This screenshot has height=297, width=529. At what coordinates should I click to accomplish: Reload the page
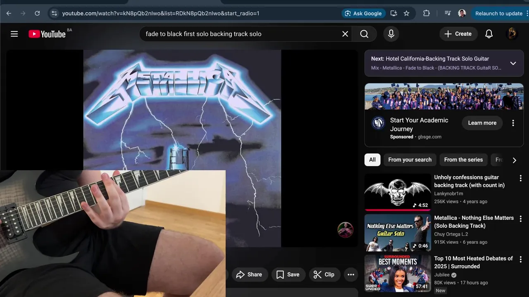(x=37, y=13)
